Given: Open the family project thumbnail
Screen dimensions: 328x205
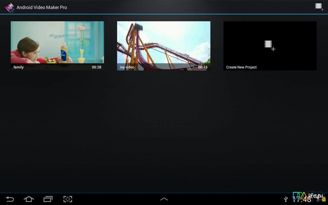Looking at the screenshot, I should [57, 42].
